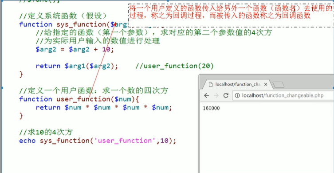Click the browser forward arrow

click(x=216, y=96)
